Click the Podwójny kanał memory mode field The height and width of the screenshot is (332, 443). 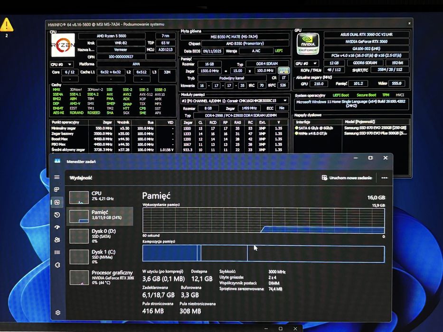[x=232, y=78]
